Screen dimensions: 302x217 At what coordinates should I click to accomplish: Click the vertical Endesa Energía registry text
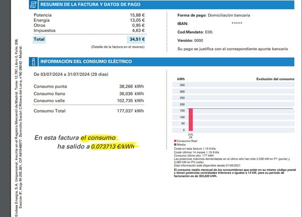pos(19,128)
